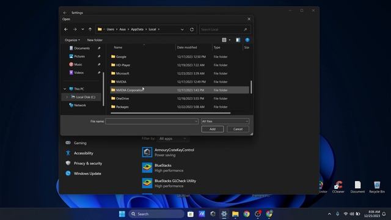Viewport: 391px width, 220px height.
Task: Select the HD-Player folder
Action: coord(180,65)
